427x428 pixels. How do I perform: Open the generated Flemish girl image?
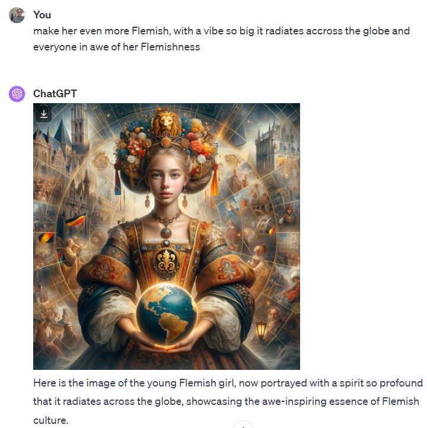(x=167, y=237)
